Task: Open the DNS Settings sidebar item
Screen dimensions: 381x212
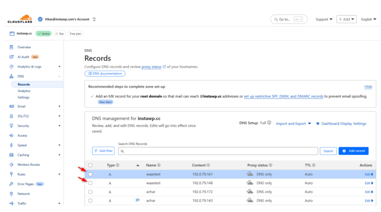Action: (23, 97)
